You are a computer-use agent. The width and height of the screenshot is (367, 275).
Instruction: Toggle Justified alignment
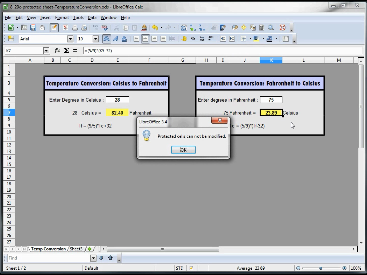(x=163, y=39)
